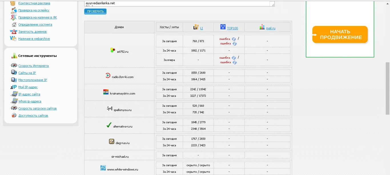Open the IP-адрес сайта link
Viewport: 390px width, 175px height.
29,94
